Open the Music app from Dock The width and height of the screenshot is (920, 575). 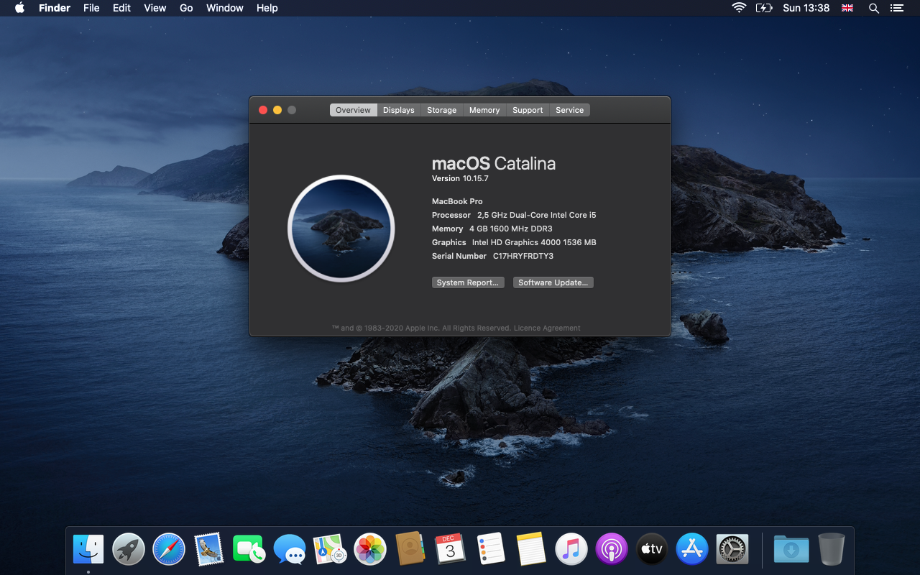pos(571,550)
